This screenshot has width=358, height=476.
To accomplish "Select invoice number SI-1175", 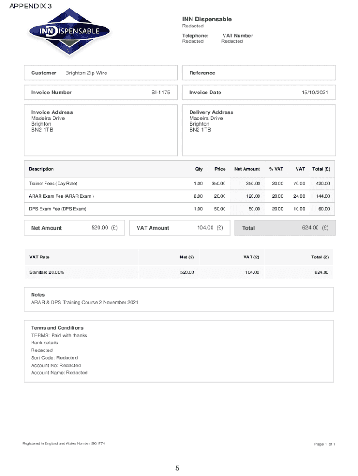I will pos(161,93).
